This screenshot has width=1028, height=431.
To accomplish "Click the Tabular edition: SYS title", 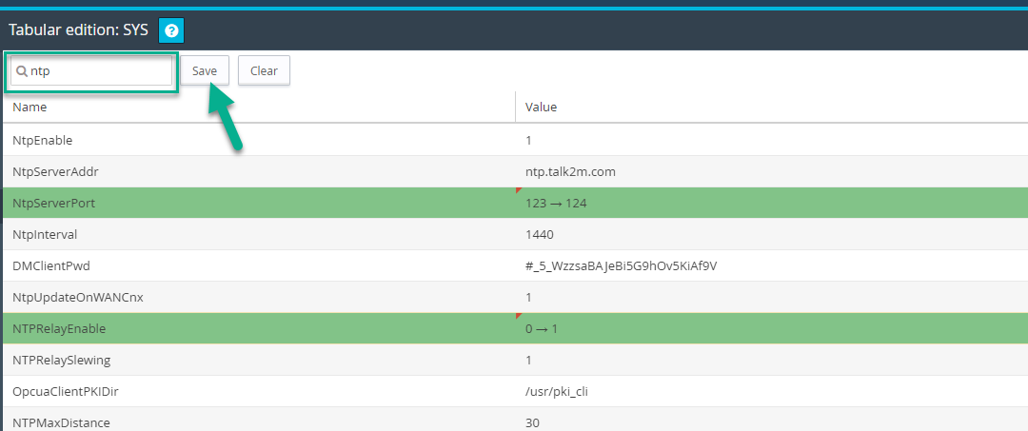I will pos(79,30).
